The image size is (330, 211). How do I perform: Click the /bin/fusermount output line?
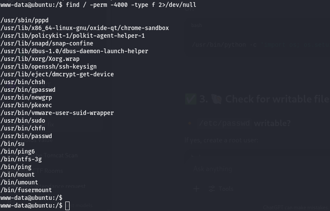(26, 190)
